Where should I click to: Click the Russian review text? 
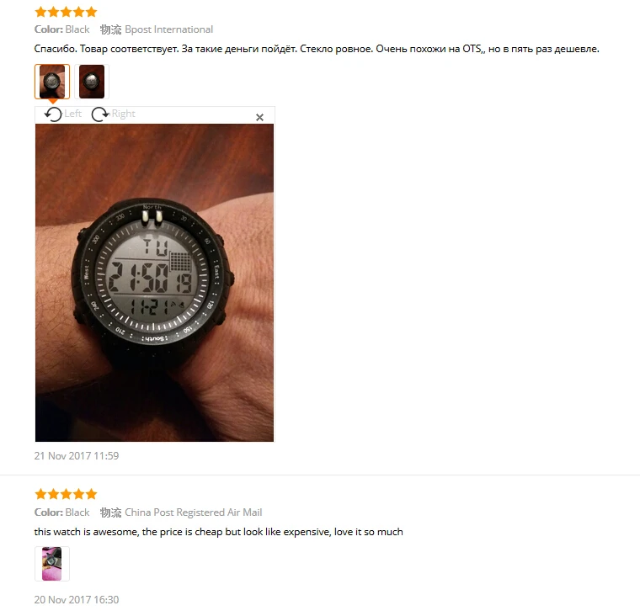(x=317, y=49)
